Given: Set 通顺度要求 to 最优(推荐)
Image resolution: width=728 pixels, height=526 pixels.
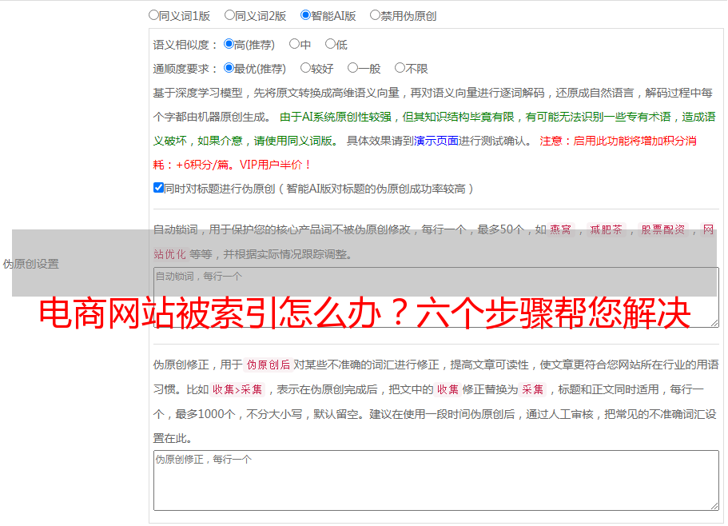Looking at the screenshot, I should 229,68.
